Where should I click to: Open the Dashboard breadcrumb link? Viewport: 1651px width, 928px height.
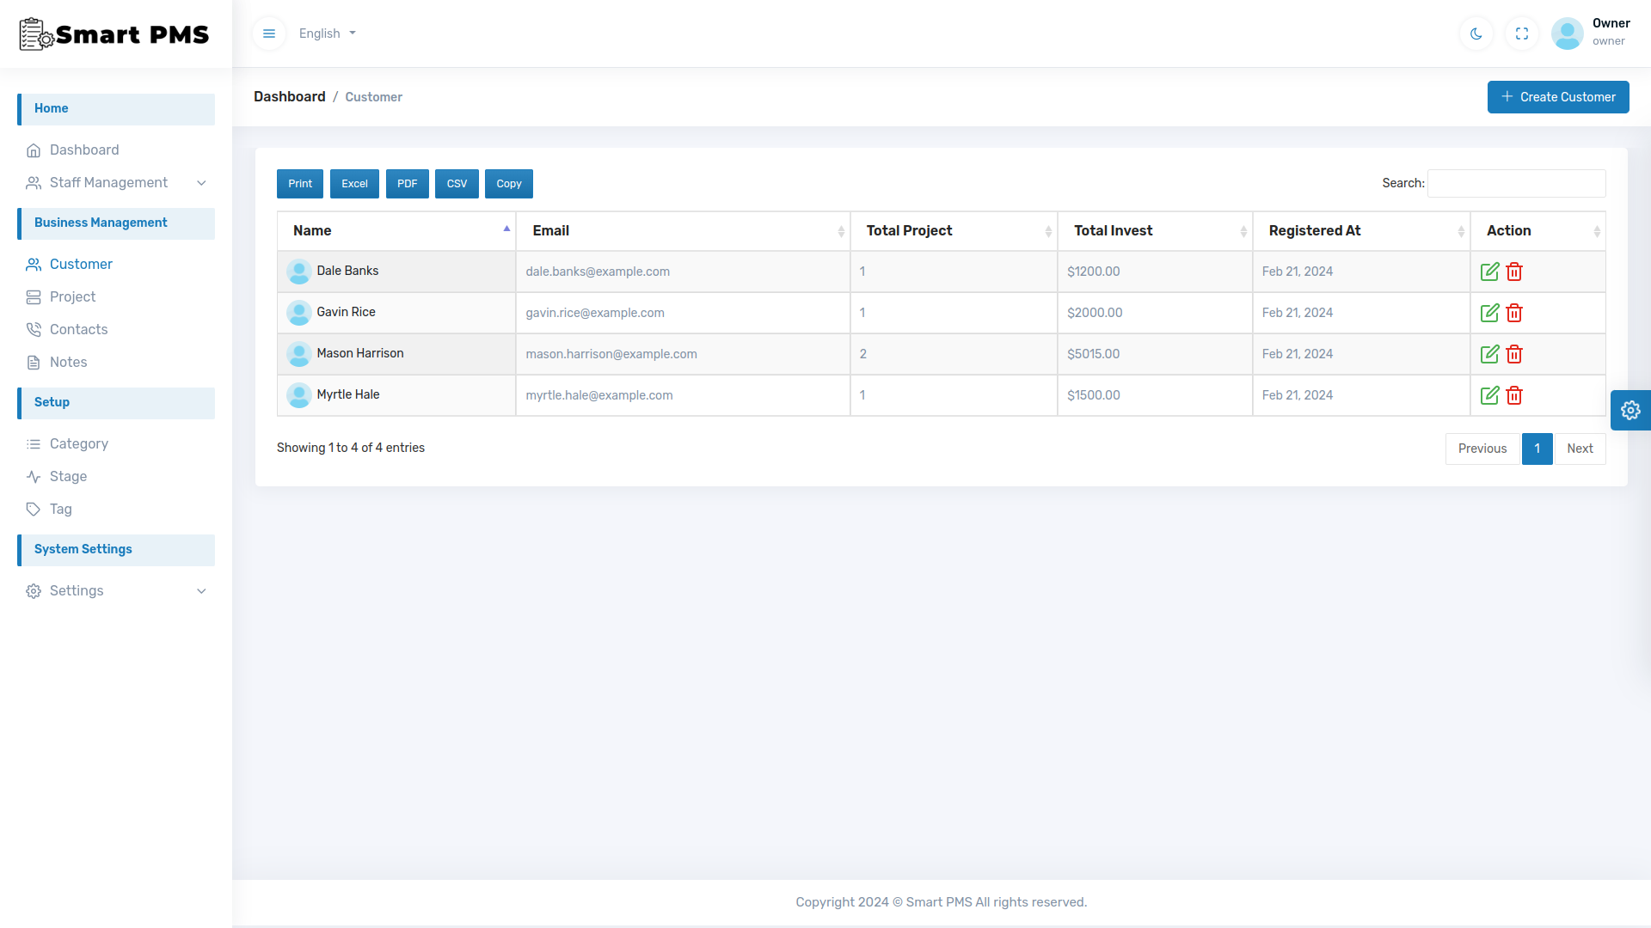[289, 96]
